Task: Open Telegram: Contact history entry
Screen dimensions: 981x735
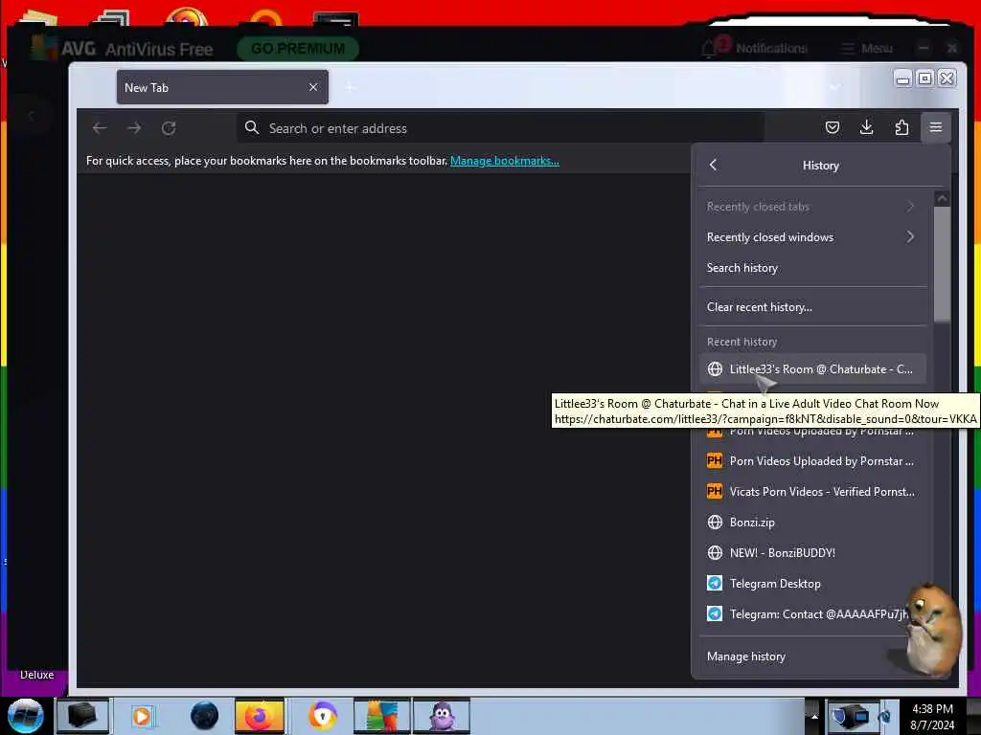Action: point(812,613)
